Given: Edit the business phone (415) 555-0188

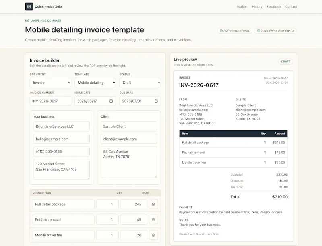Looking at the screenshot, I should (62, 151).
